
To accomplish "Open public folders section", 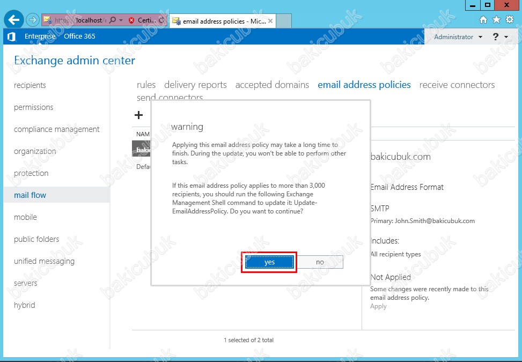I will click(36, 239).
